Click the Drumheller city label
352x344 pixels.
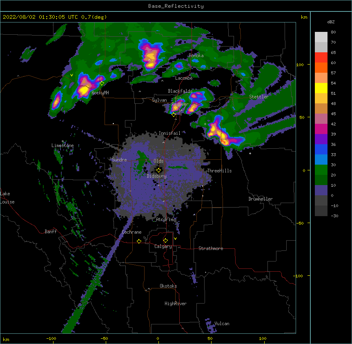tap(261, 199)
